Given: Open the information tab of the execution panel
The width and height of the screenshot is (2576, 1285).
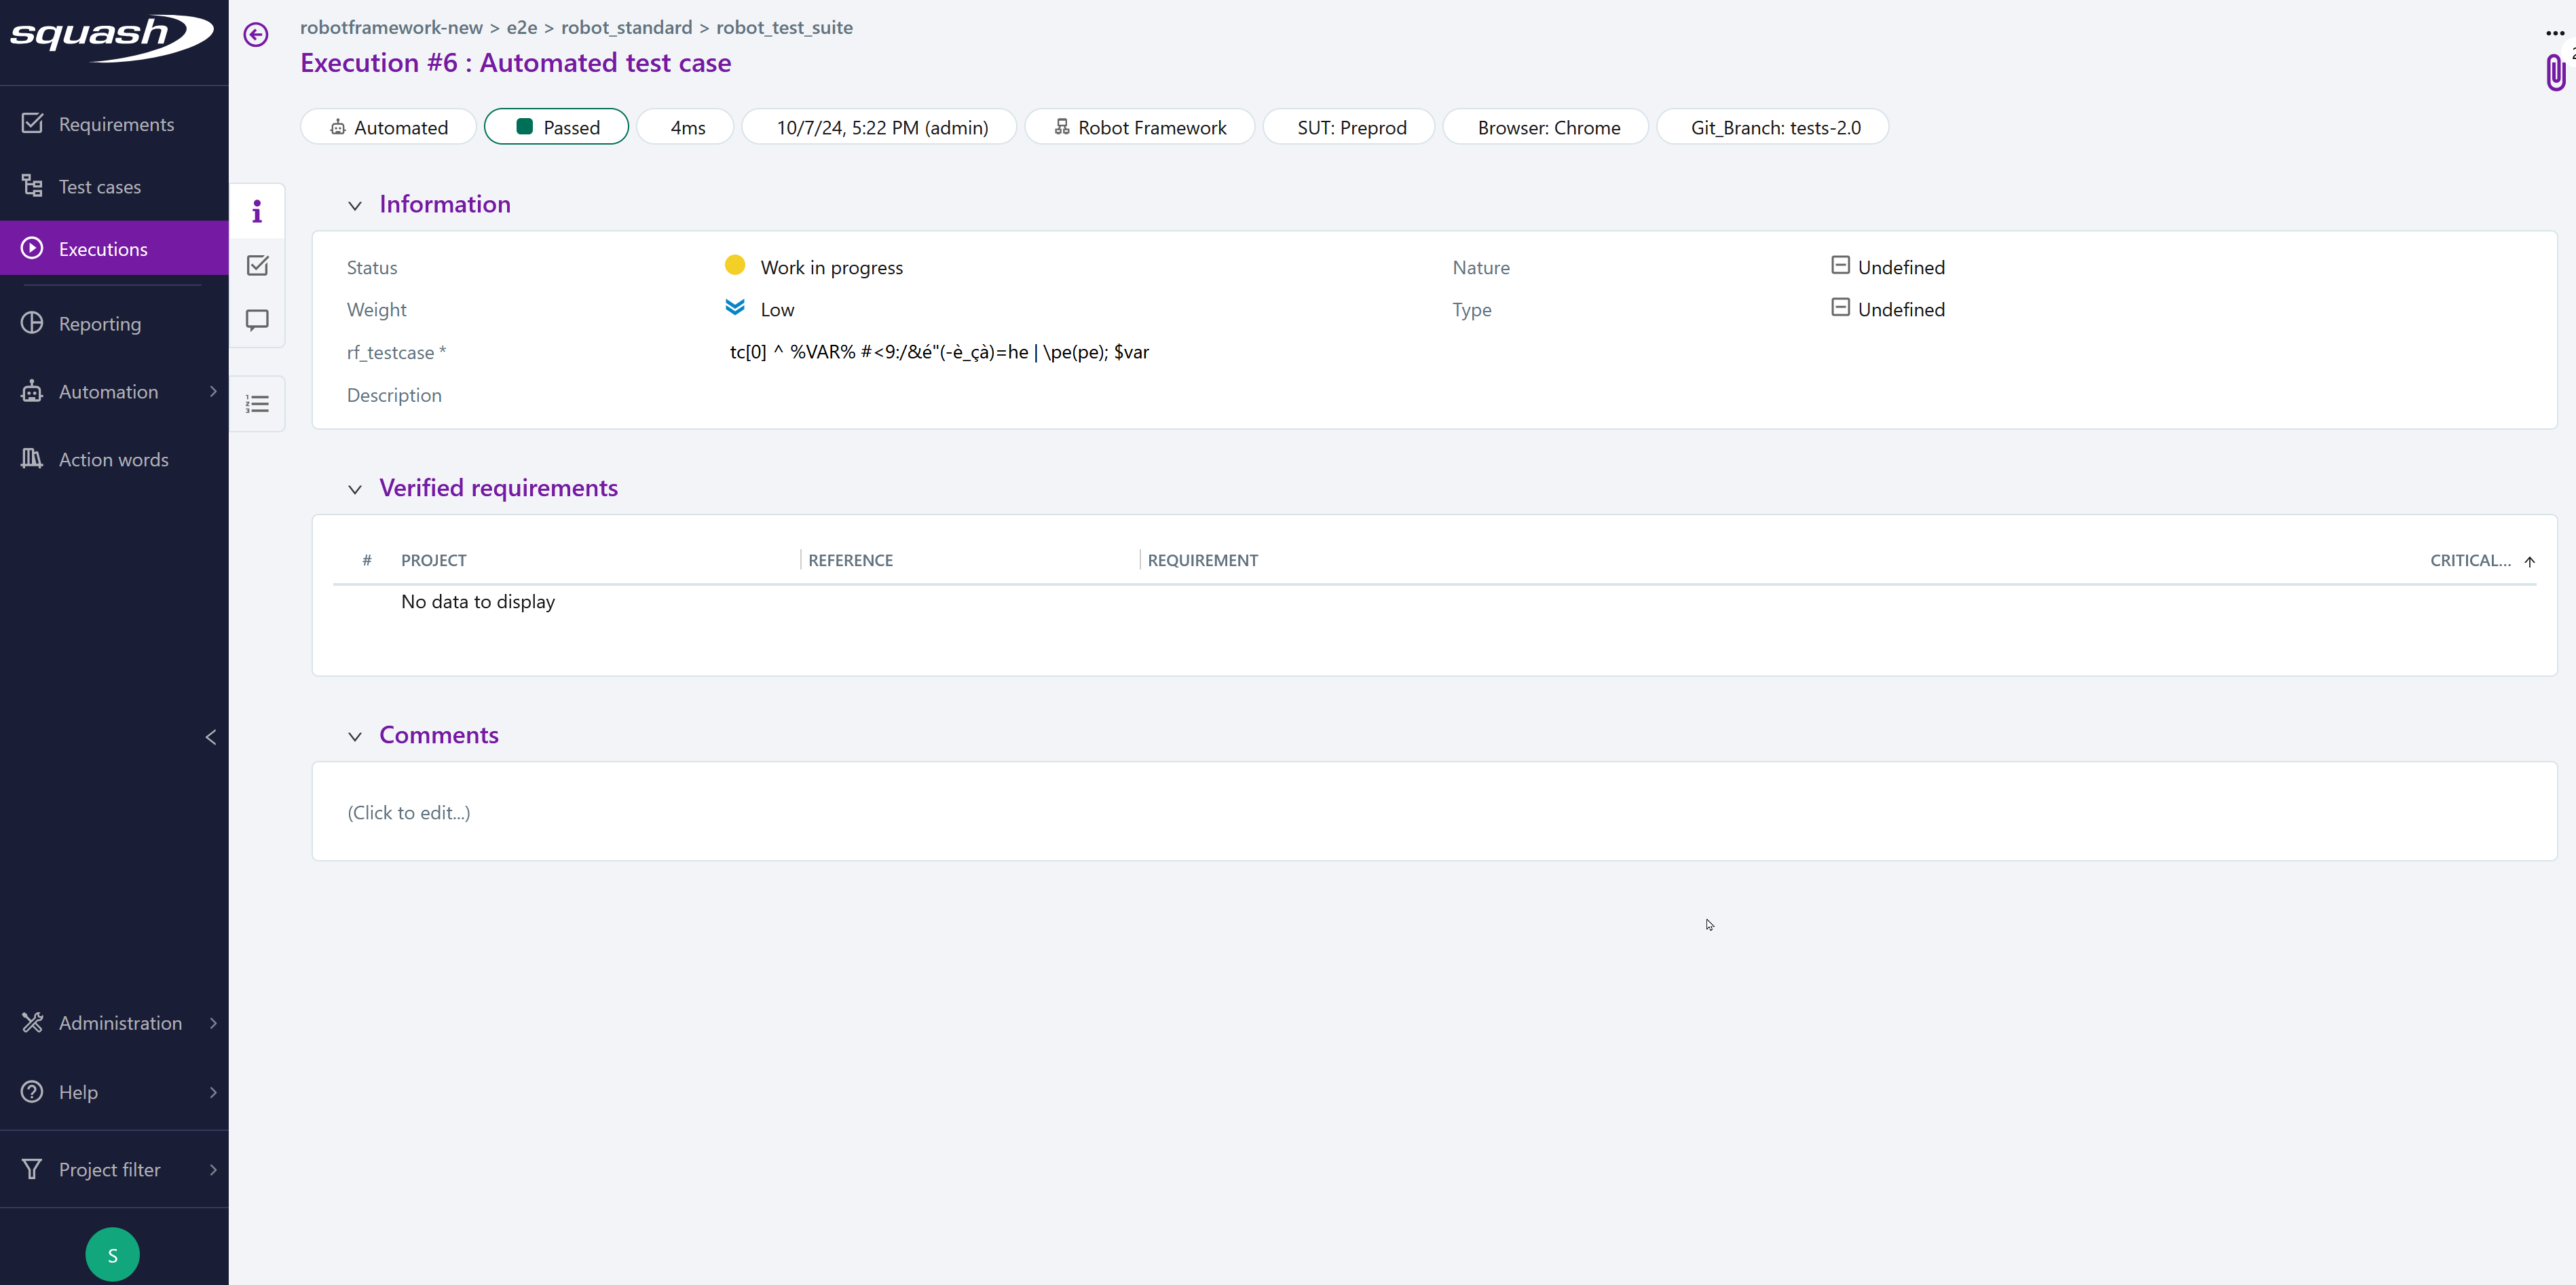Looking at the screenshot, I should click(257, 211).
